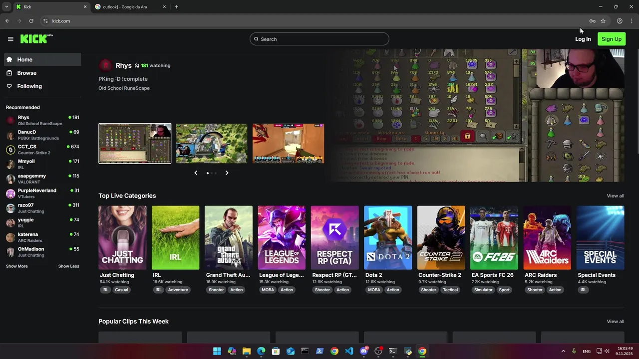
Task: Open Windows Start button
Action: click(x=217, y=351)
